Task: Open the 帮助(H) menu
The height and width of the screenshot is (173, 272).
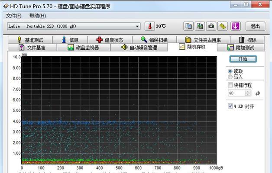Action: pyautogui.click(x=38, y=16)
